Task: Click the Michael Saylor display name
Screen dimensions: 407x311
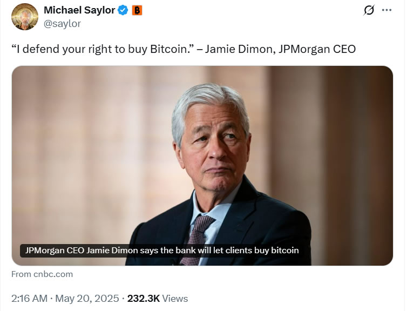Action: pos(78,10)
